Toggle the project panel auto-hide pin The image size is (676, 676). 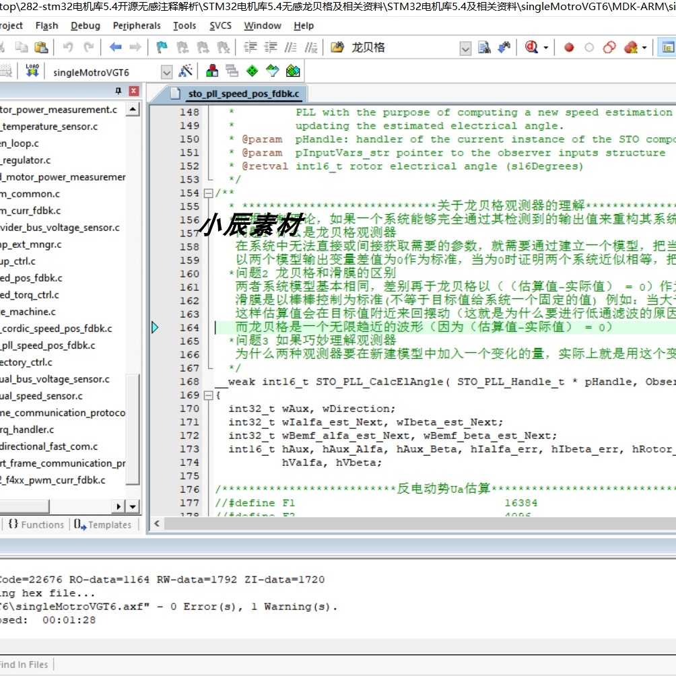click(119, 91)
